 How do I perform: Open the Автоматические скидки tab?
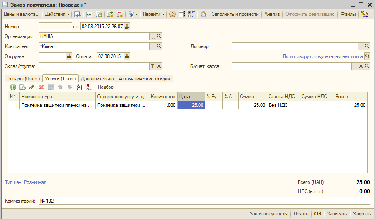tap(144, 79)
